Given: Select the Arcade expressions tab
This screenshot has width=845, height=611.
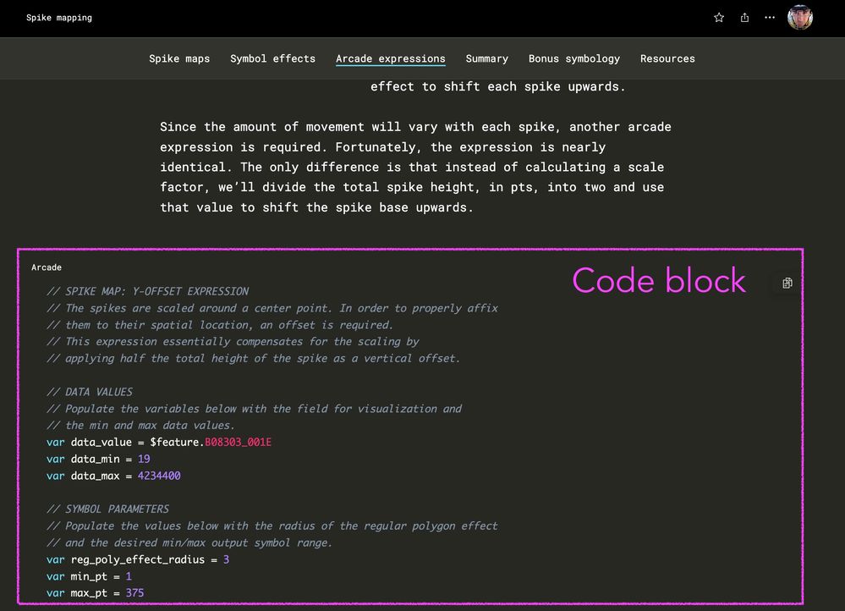Looking at the screenshot, I should click(x=390, y=58).
